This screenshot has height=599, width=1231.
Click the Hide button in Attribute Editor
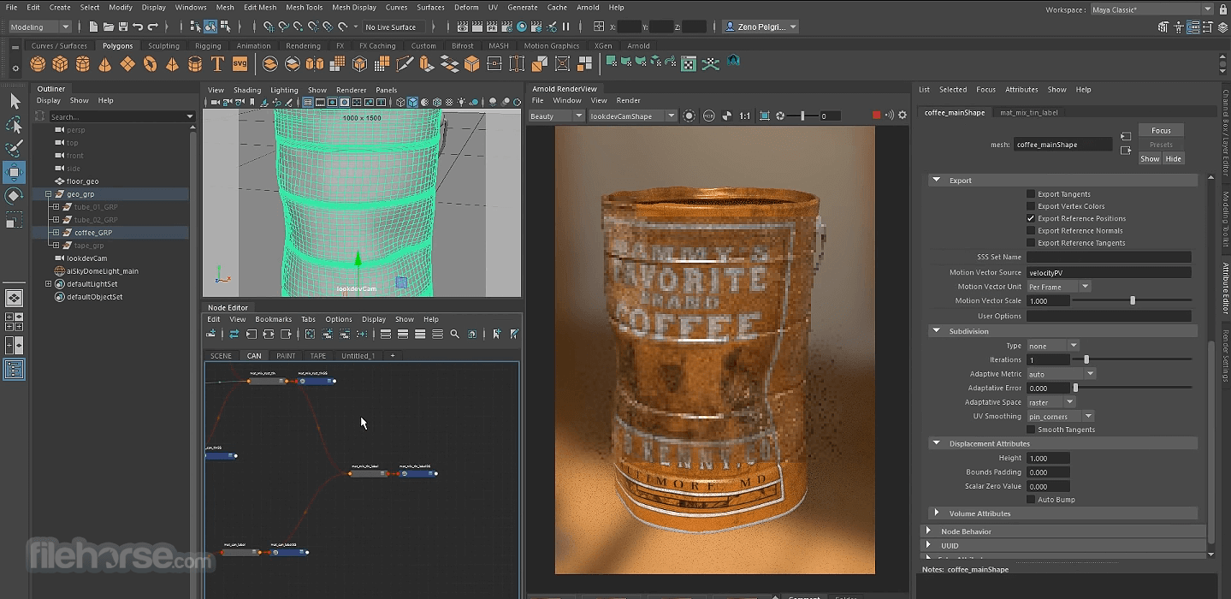point(1173,158)
